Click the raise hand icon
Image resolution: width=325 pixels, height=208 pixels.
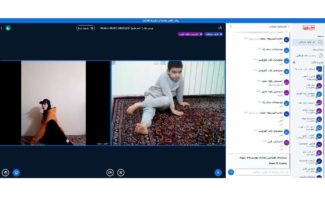(x=6, y=172)
